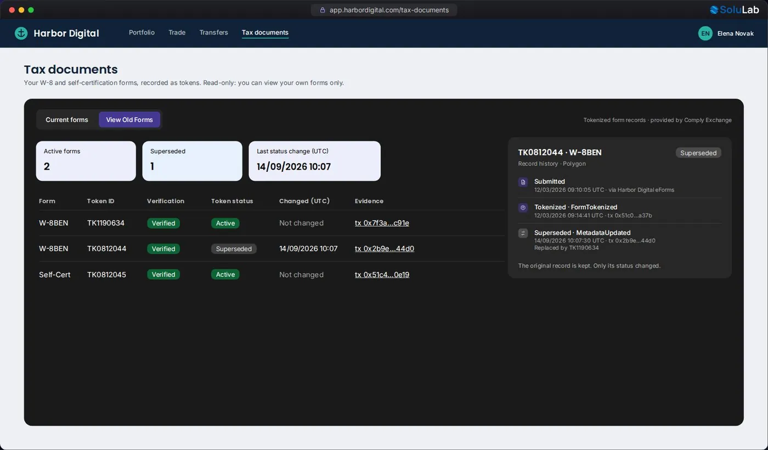
Task: Click the Verification column header
Action: (x=166, y=201)
